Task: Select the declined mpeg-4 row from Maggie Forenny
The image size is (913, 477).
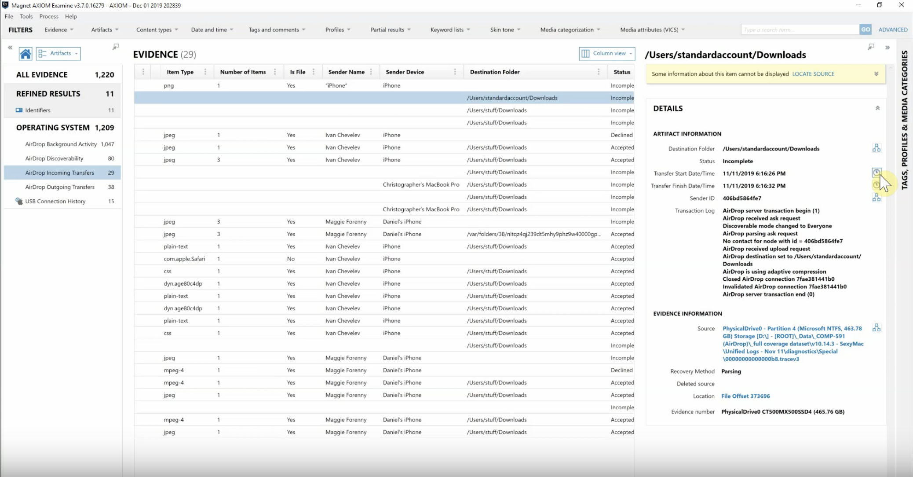Action: [384, 370]
